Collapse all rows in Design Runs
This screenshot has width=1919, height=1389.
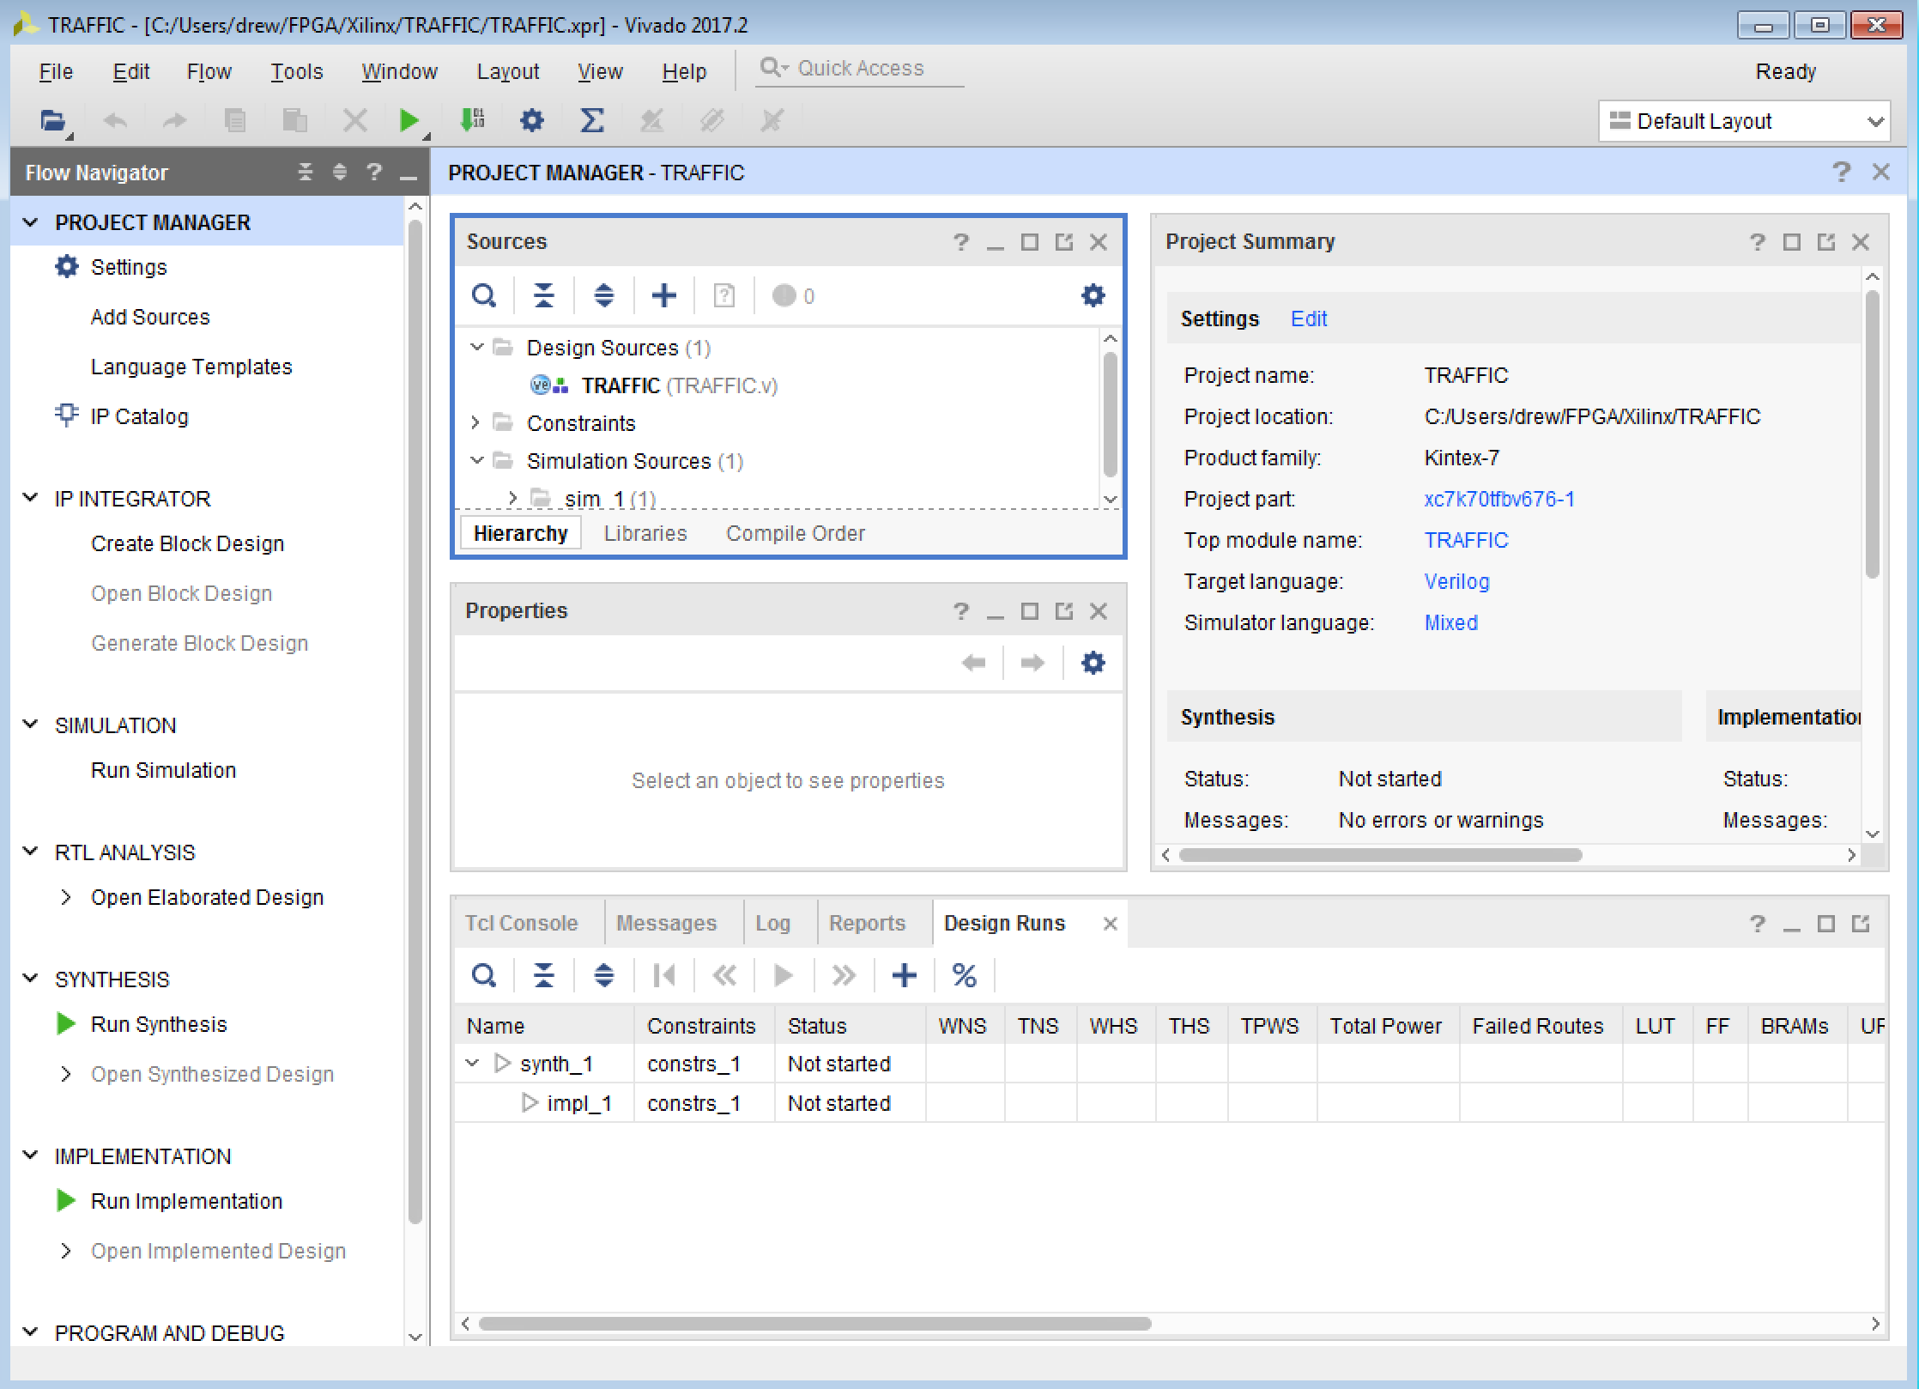(544, 975)
